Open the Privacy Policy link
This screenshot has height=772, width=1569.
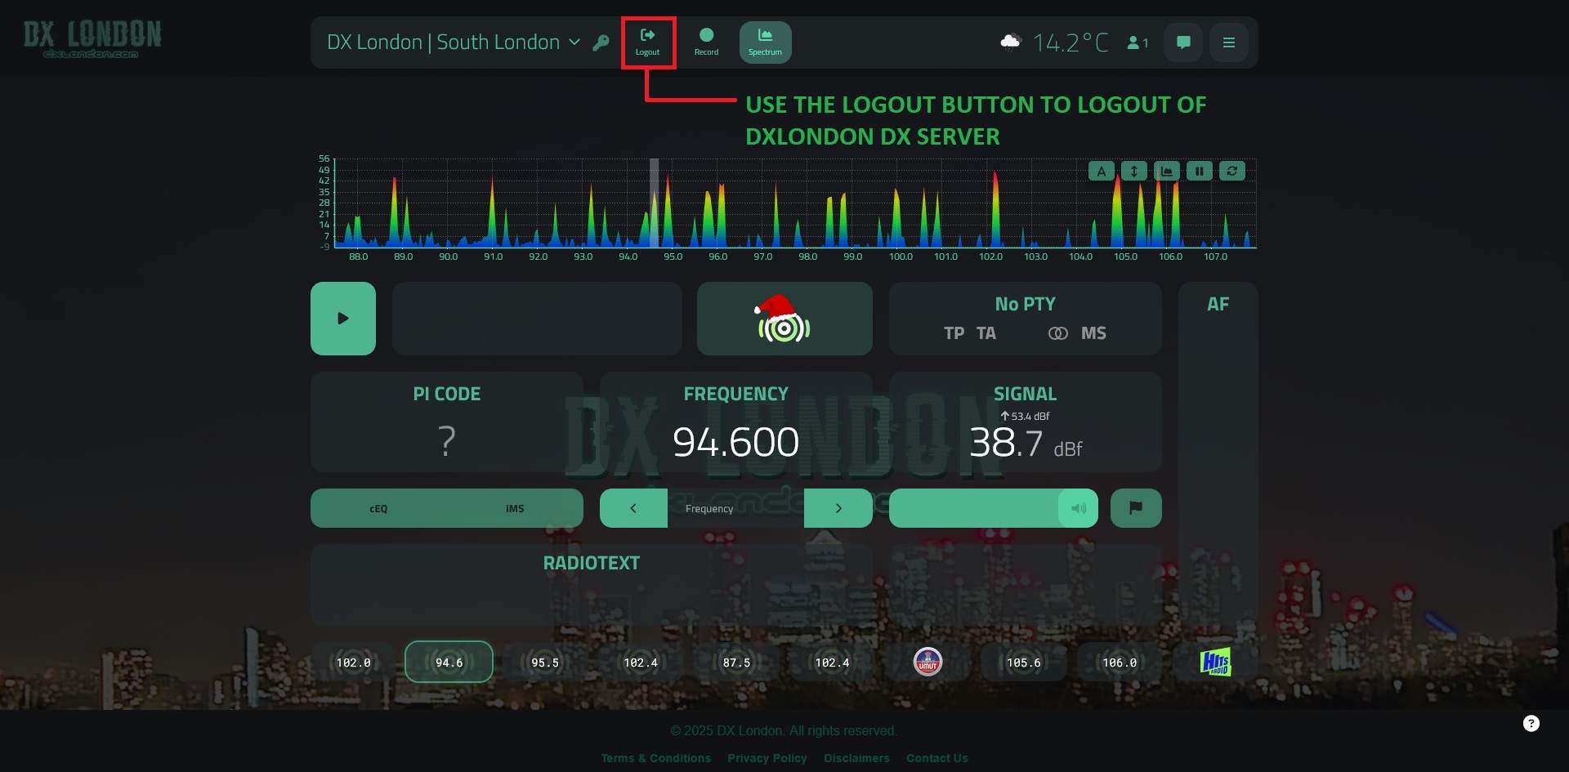pos(767,758)
